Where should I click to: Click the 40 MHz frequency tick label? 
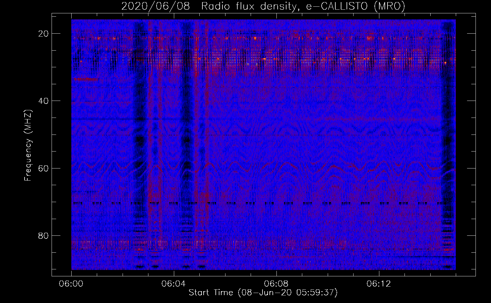pyautogui.click(x=44, y=101)
